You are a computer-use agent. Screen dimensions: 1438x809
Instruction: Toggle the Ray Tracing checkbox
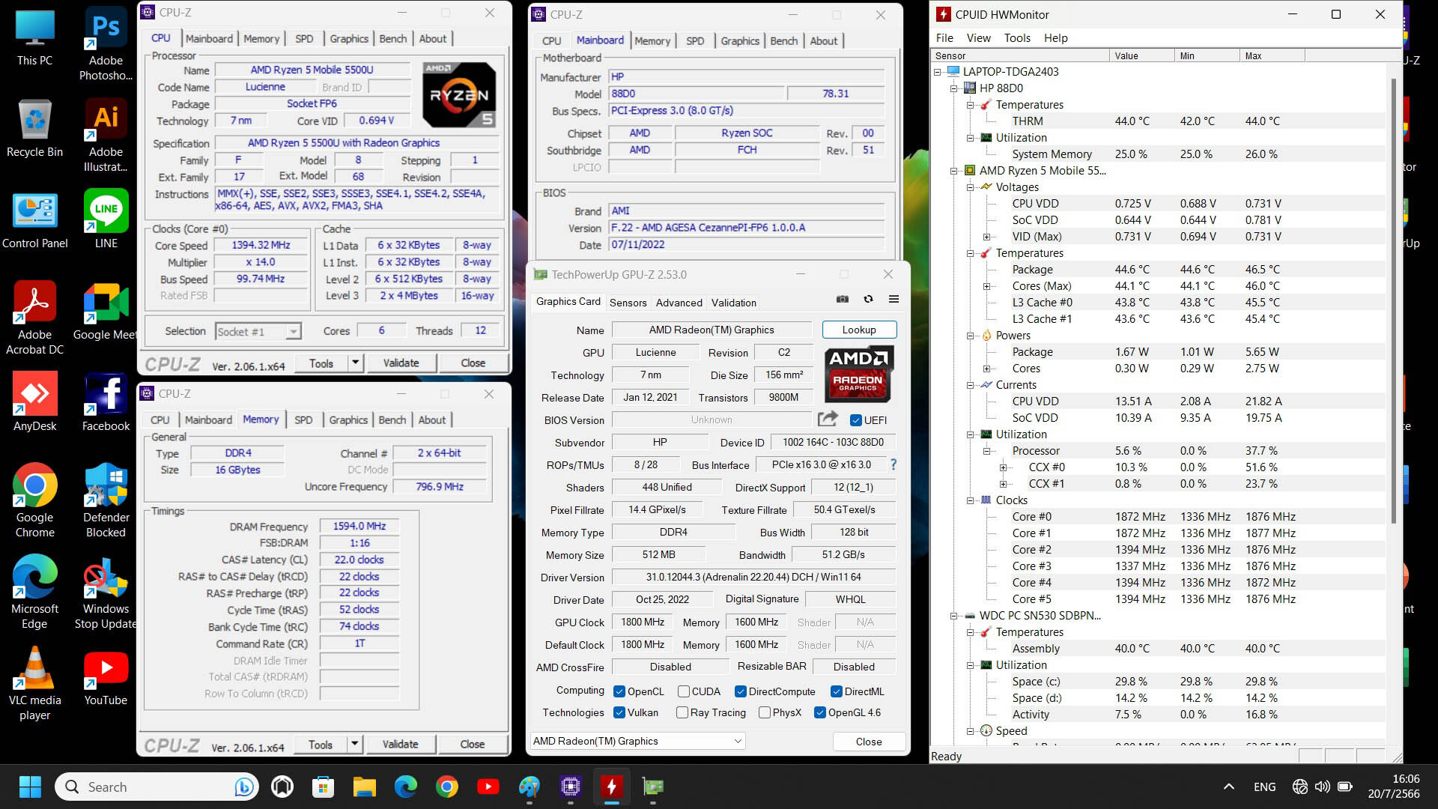pos(682,712)
